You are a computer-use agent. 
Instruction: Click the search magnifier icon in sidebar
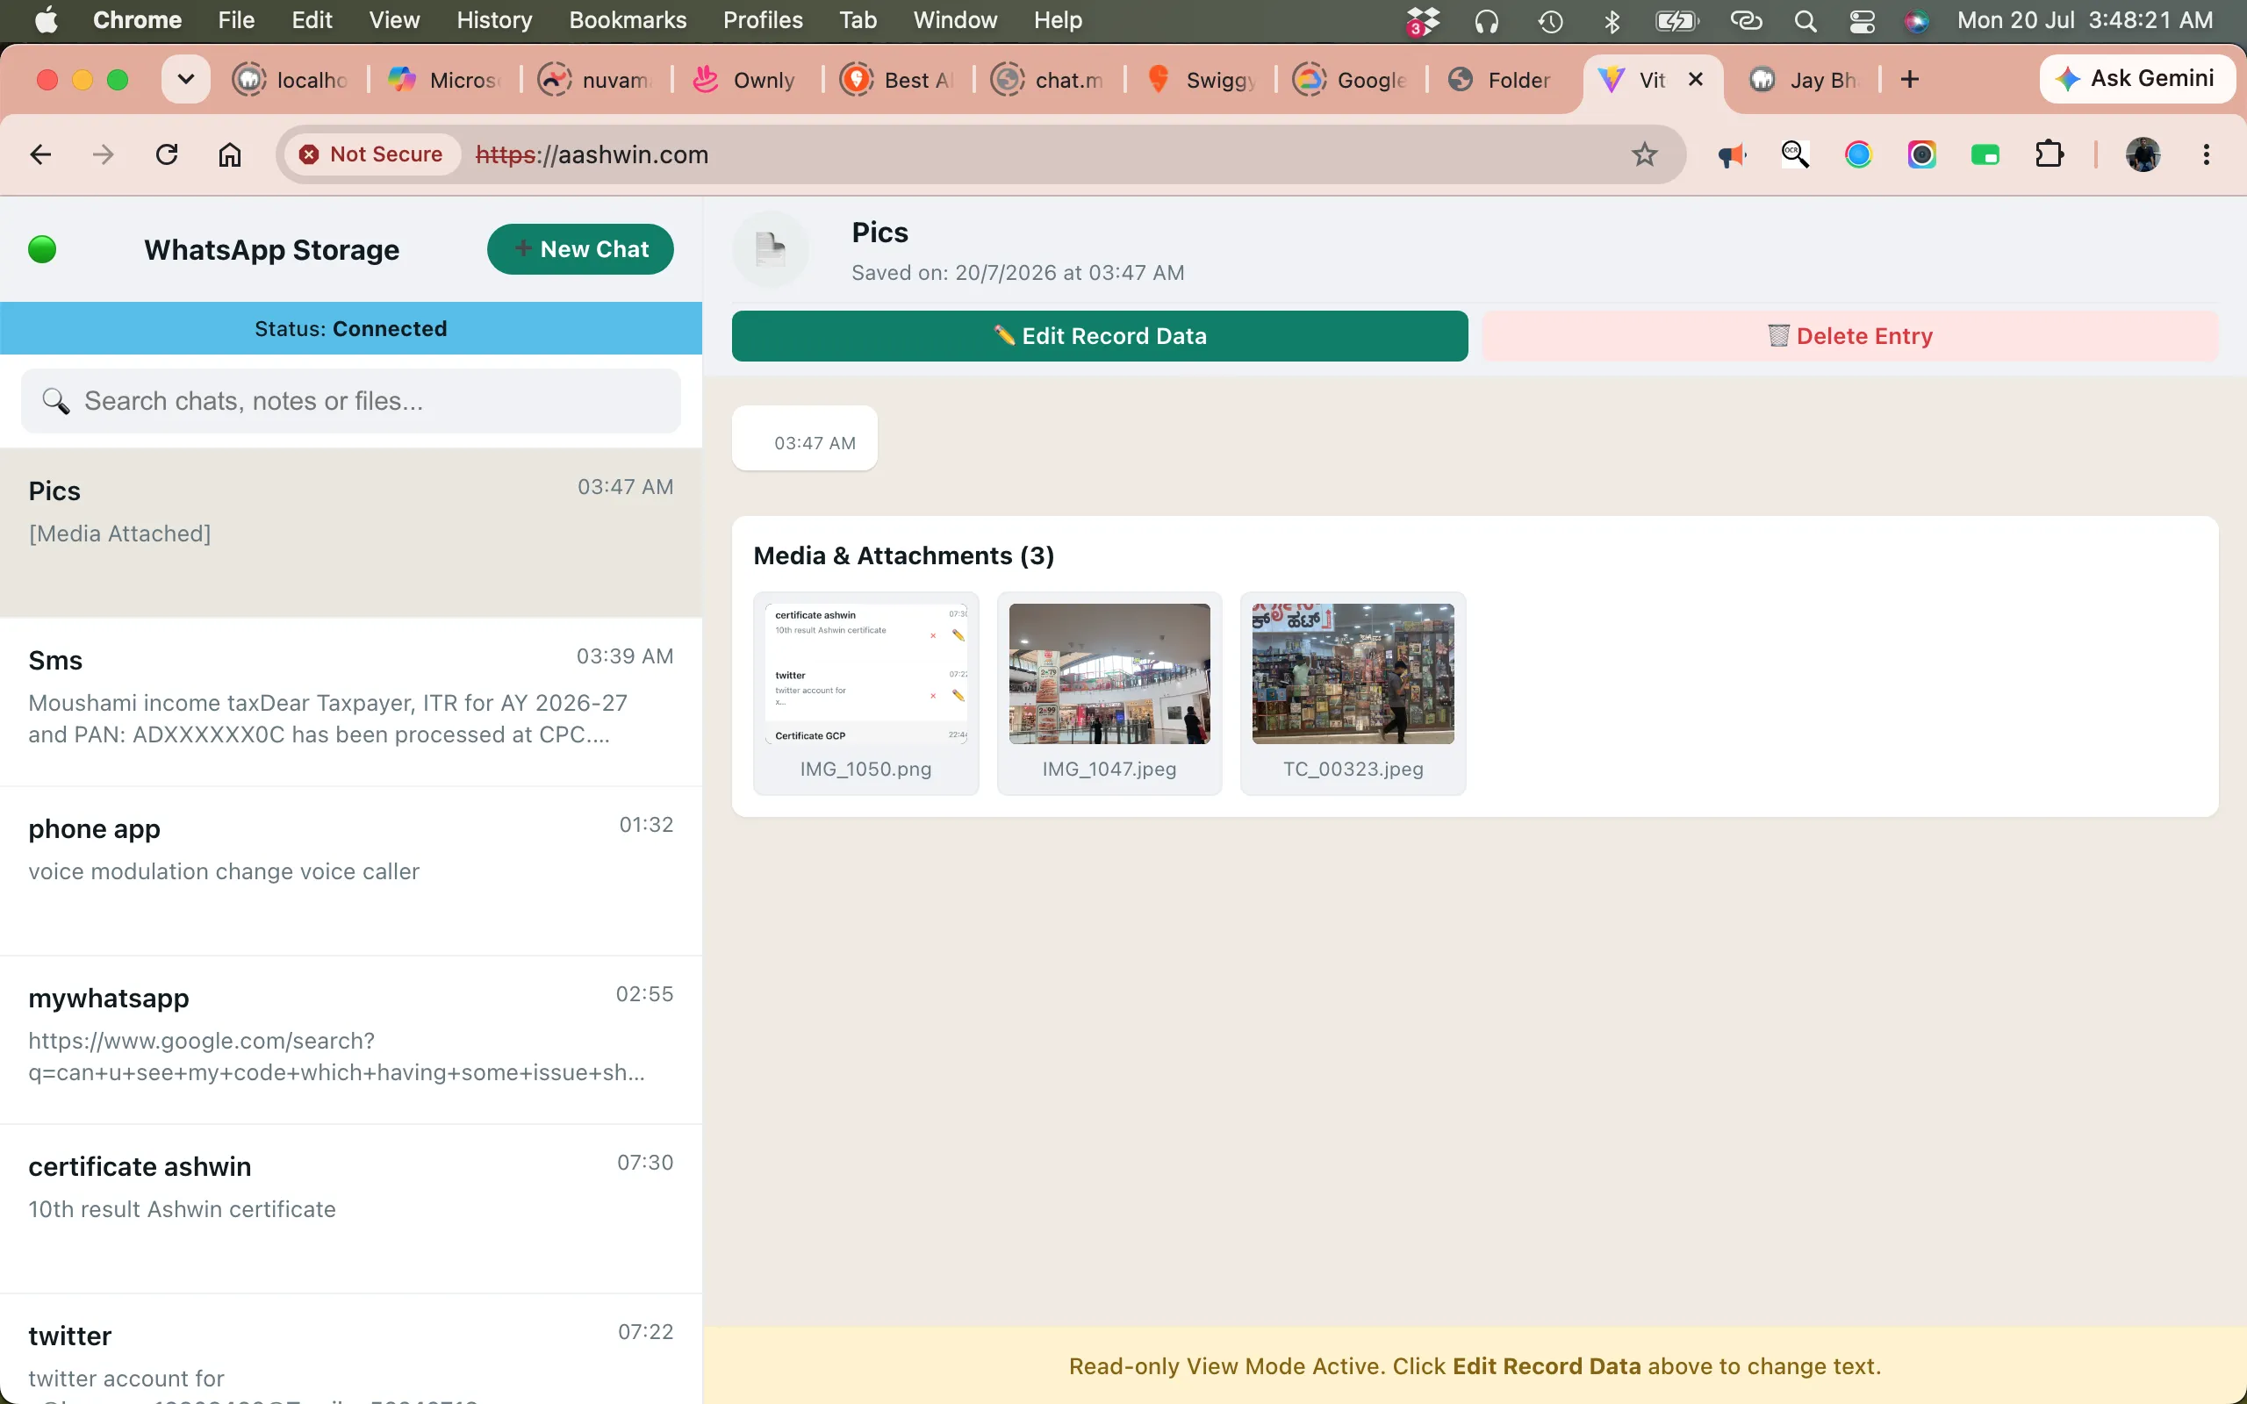(x=55, y=401)
